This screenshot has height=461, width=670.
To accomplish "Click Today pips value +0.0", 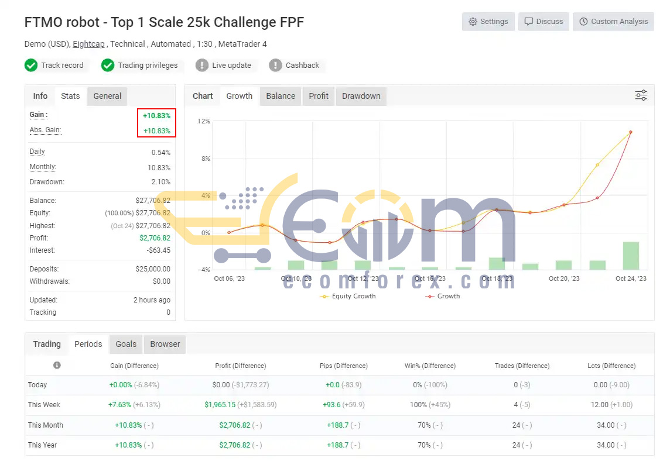I will tap(333, 385).
